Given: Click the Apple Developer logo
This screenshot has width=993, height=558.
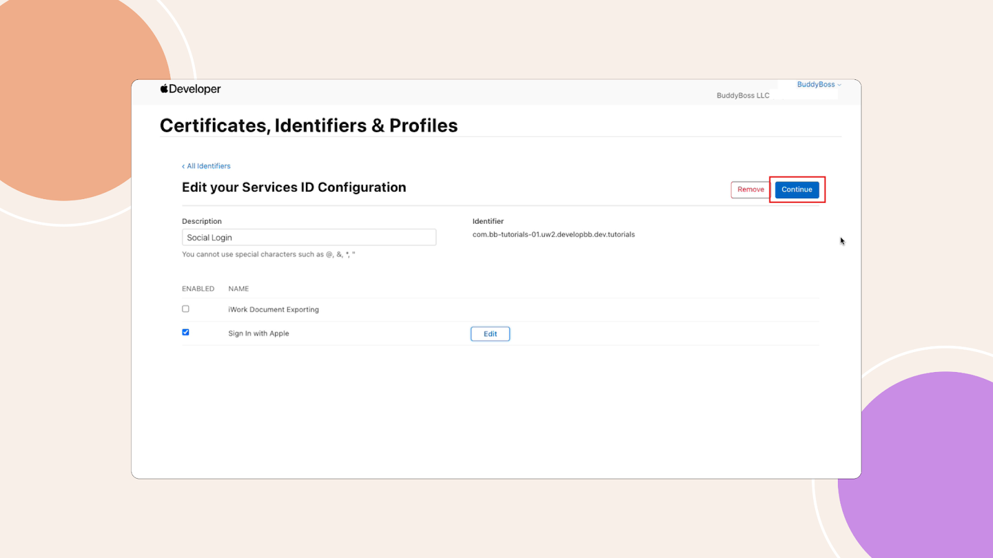Looking at the screenshot, I should (191, 89).
